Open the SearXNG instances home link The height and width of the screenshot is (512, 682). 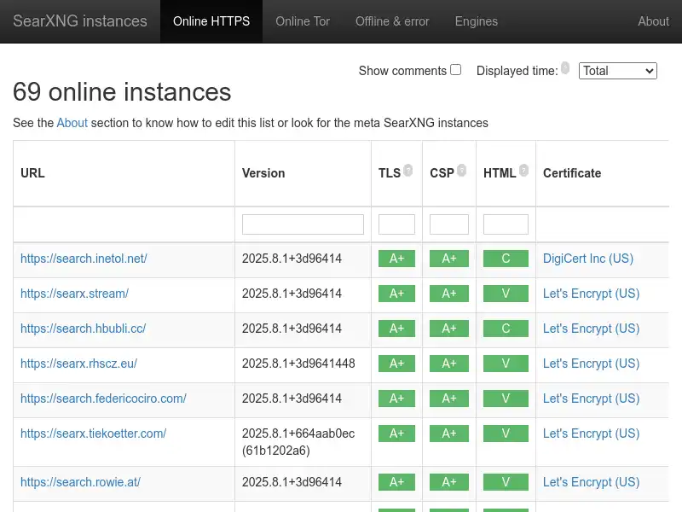pyautogui.click(x=80, y=21)
